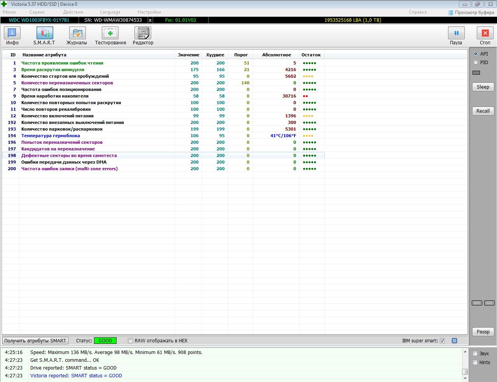
Task: Click Получить атрибуты SMART button
Action: point(35,341)
